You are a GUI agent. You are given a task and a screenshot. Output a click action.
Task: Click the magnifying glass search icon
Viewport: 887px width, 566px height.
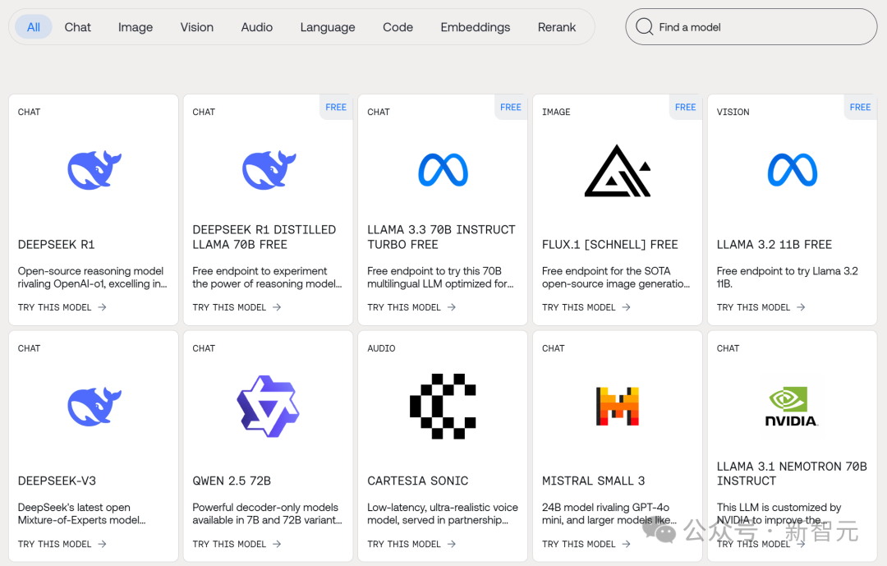tap(645, 27)
